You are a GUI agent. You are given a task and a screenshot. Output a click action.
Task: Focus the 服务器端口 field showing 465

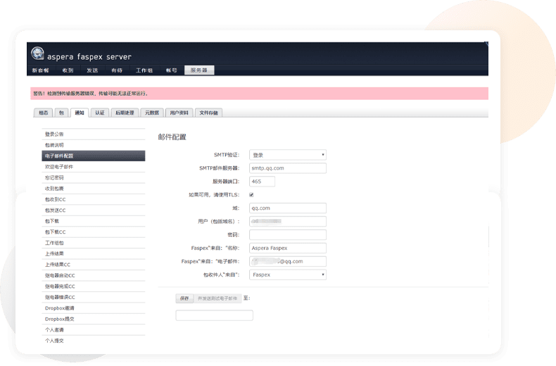pyautogui.click(x=262, y=182)
